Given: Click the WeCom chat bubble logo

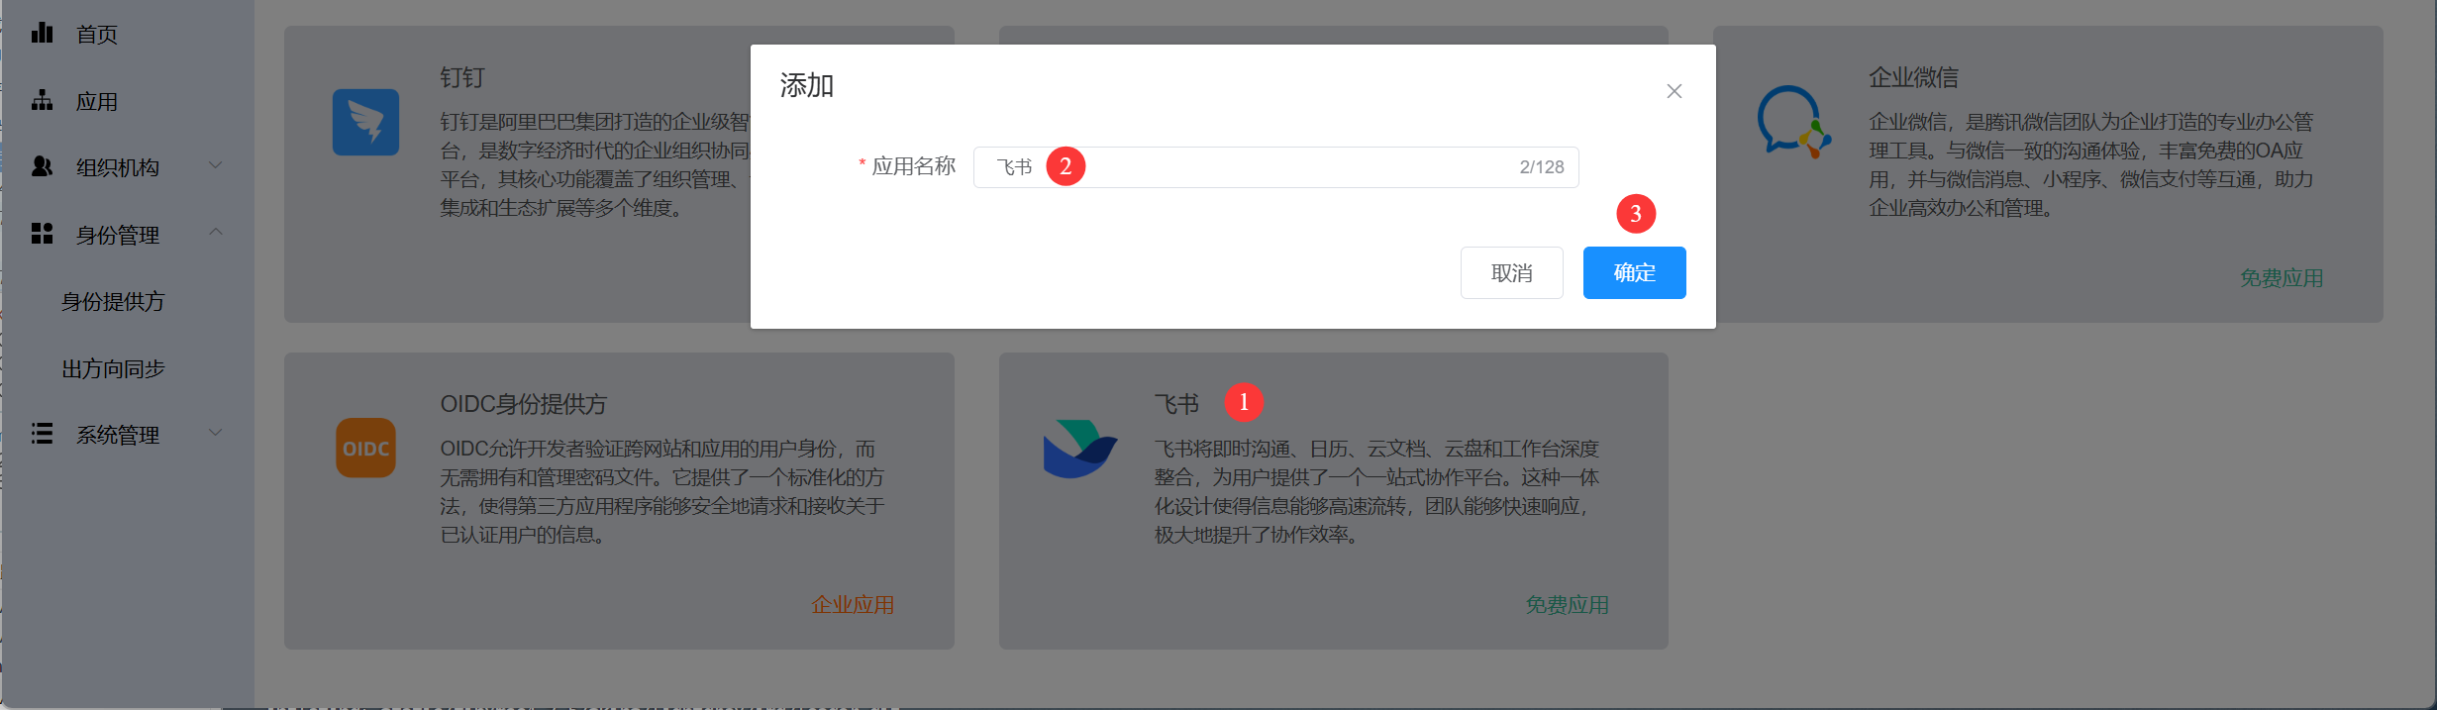Looking at the screenshot, I should click(x=1792, y=123).
